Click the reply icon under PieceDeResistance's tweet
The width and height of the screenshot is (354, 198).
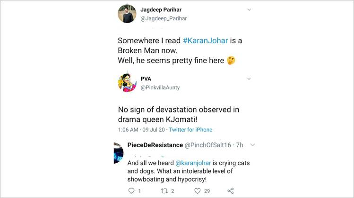pyautogui.click(x=132, y=190)
